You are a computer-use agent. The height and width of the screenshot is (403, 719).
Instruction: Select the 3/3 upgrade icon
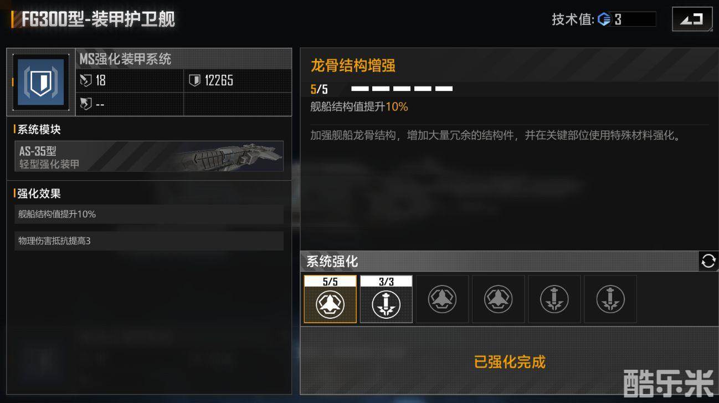point(386,299)
